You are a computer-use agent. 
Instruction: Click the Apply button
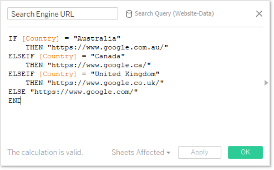click(199, 152)
